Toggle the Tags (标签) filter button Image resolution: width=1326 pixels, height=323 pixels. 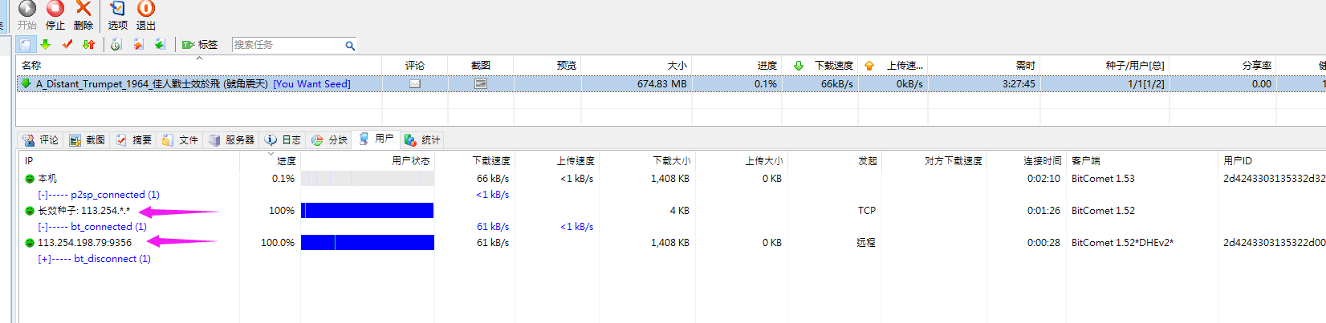click(200, 45)
